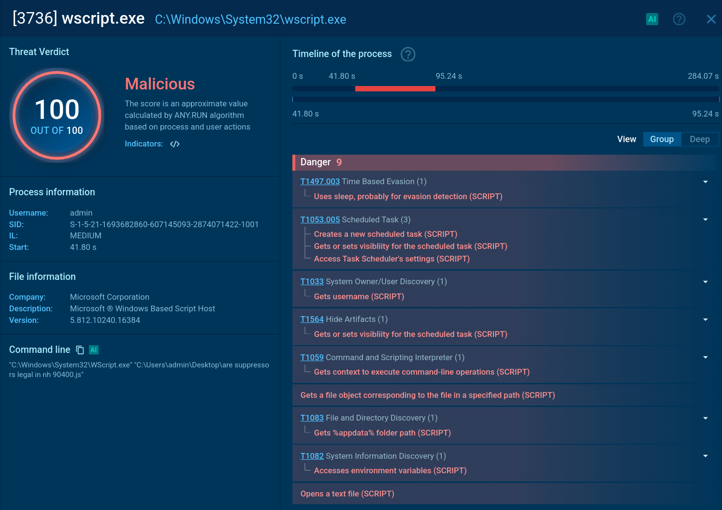The height and width of the screenshot is (510, 722).
Task: Open the T1497.003 technique link
Action: tap(320, 182)
